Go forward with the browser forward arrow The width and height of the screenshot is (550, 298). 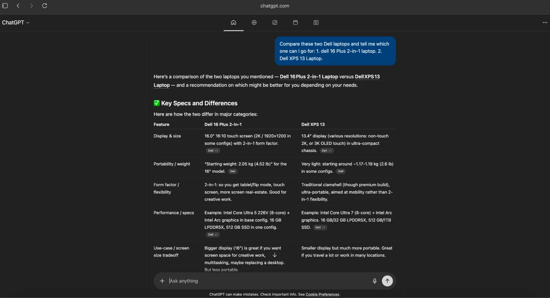pyautogui.click(x=31, y=5)
